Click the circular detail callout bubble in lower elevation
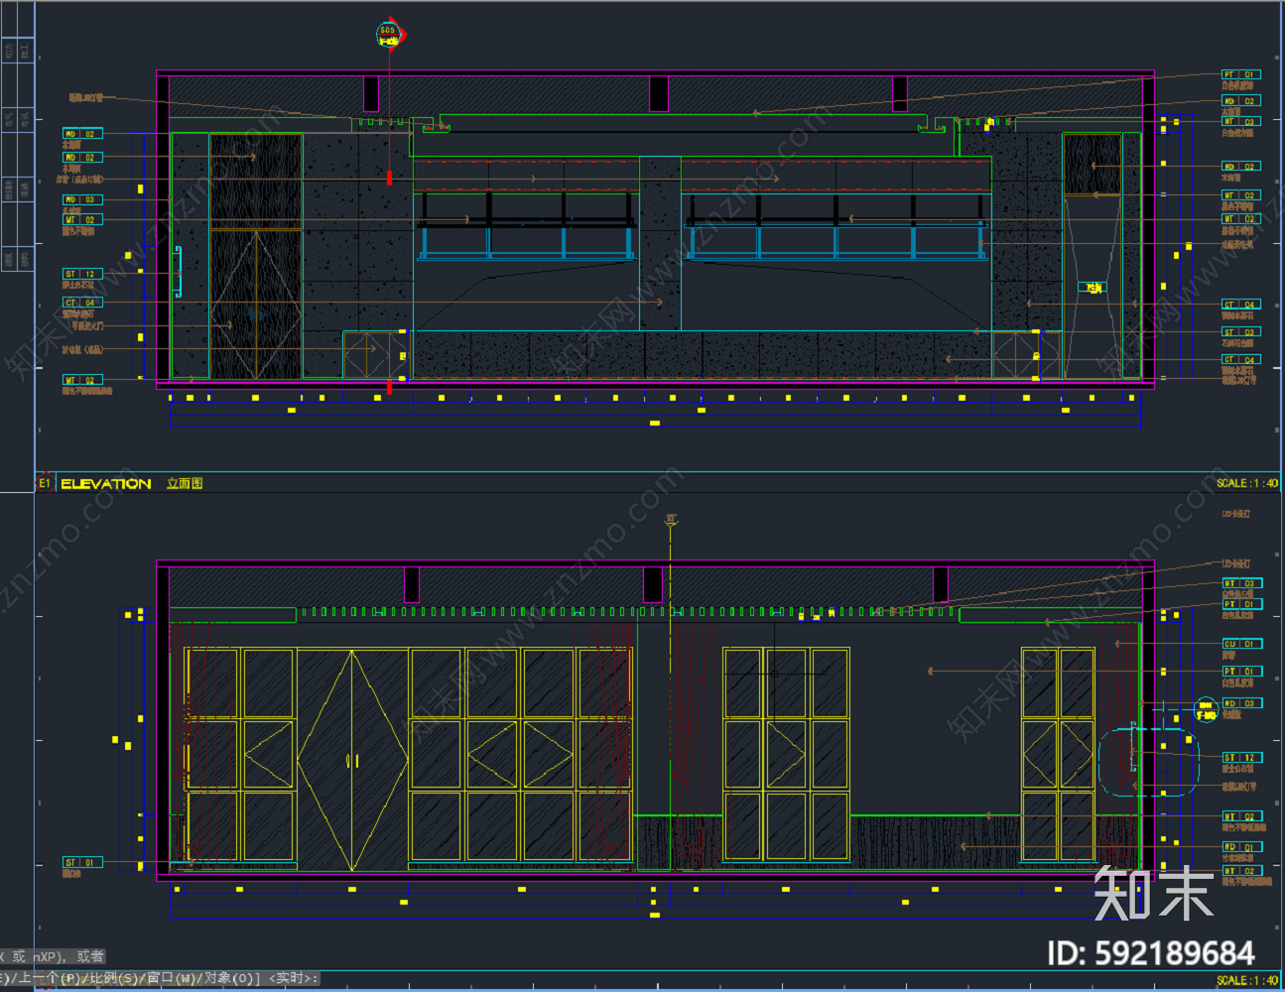This screenshot has height=992, width=1285. pos(1206,710)
